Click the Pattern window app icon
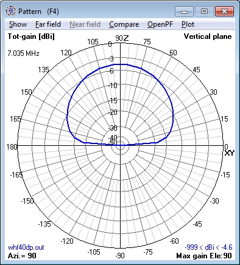This screenshot has height=265, width=240. point(10,11)
